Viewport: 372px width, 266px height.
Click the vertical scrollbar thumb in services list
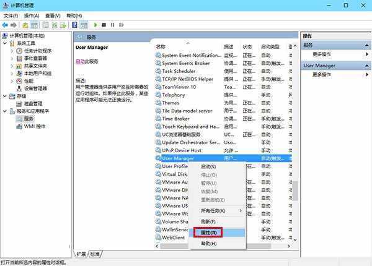pyautogui.click(x=295, y=191)
